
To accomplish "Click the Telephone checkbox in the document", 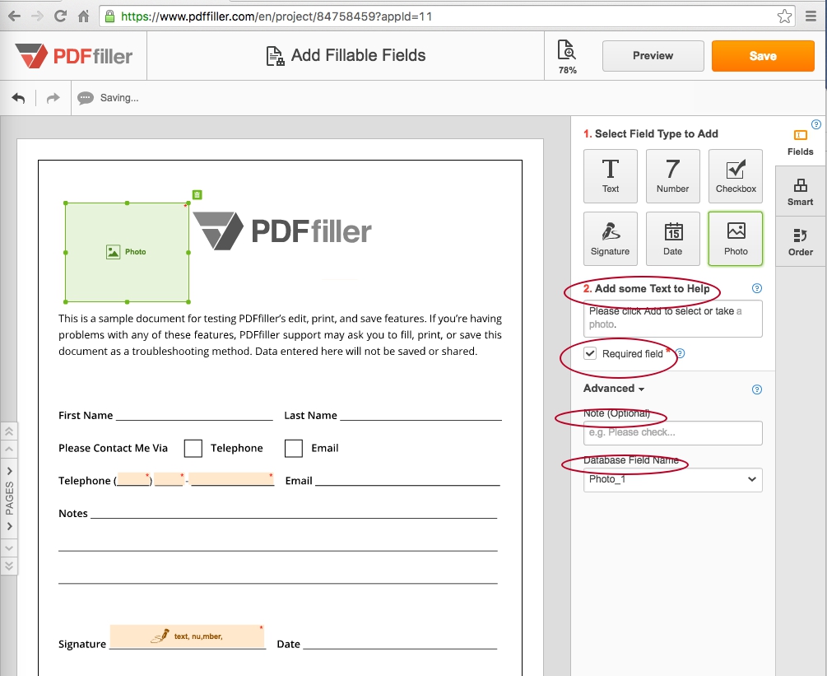I will (x=193, y=449).
